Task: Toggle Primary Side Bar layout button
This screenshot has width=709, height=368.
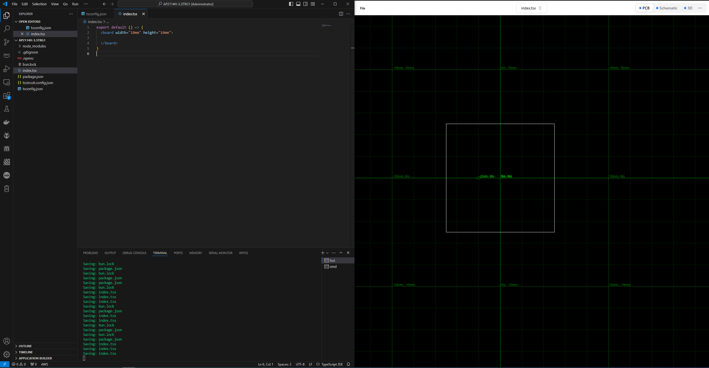Action: (x=291, y=4)
